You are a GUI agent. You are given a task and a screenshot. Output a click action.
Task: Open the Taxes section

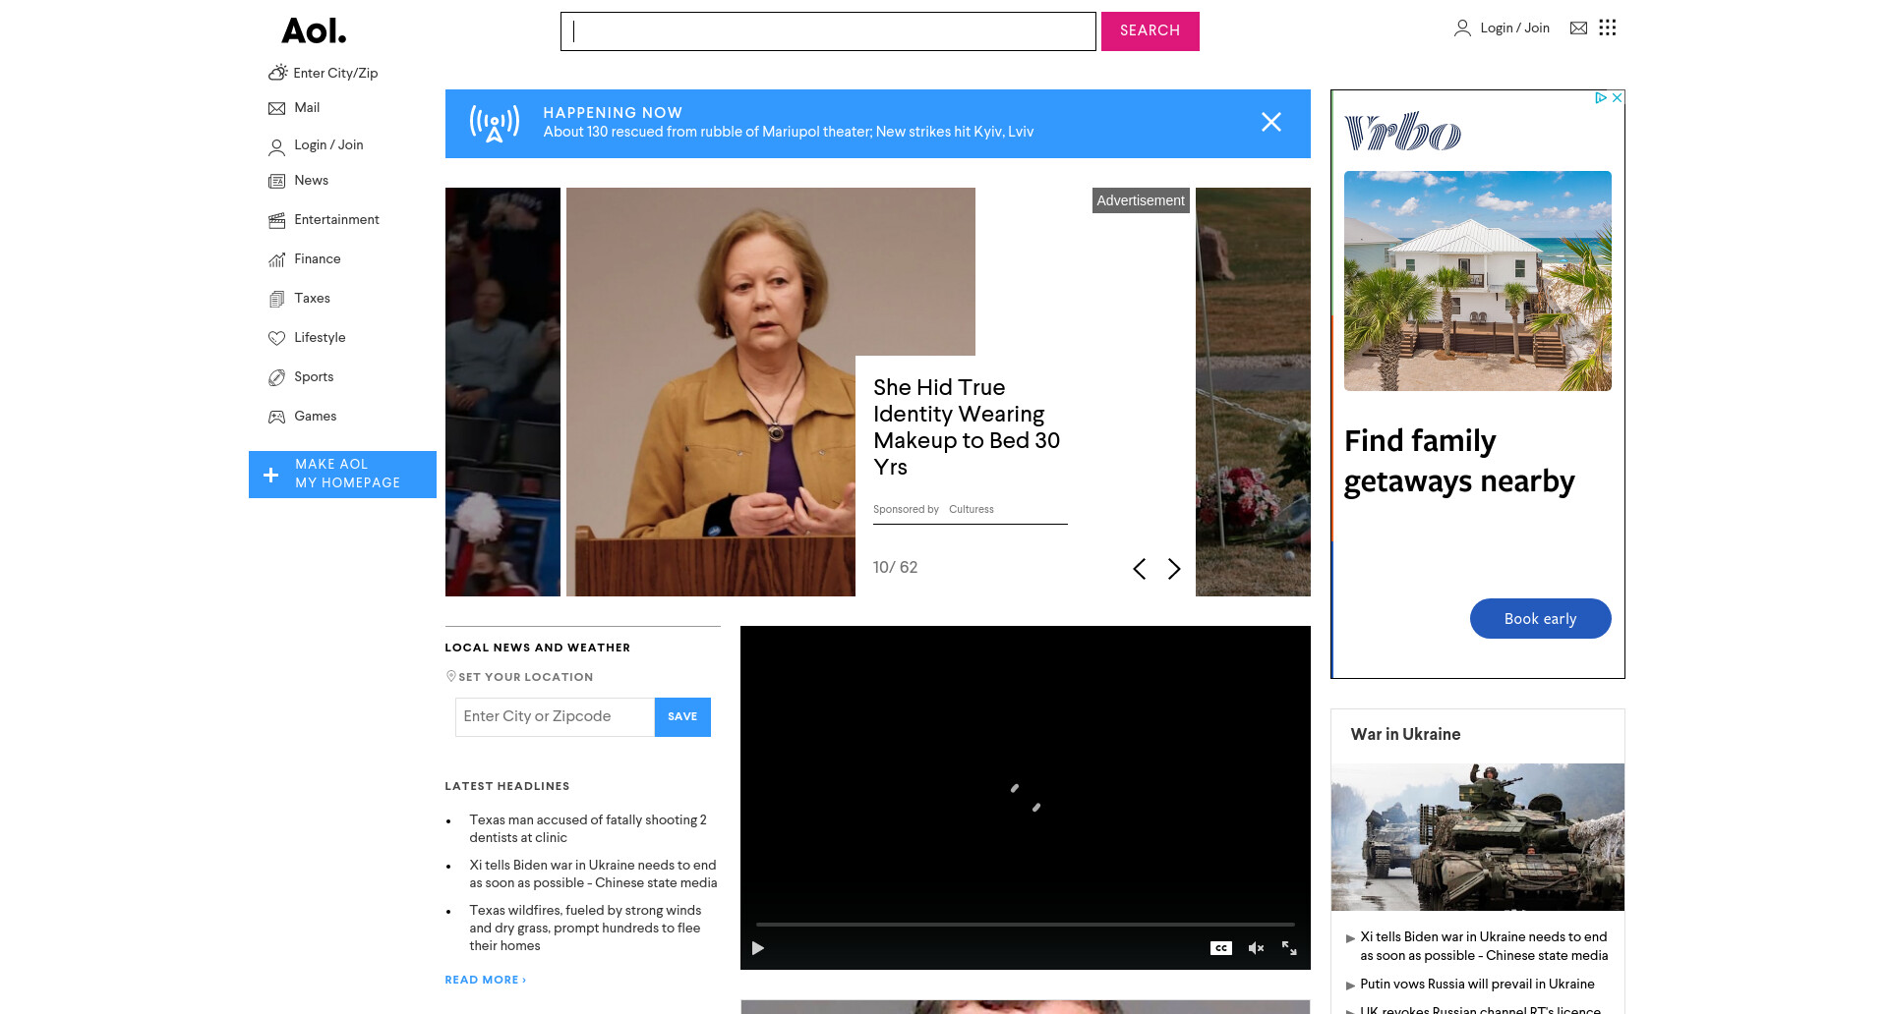(x=312, y=299)
